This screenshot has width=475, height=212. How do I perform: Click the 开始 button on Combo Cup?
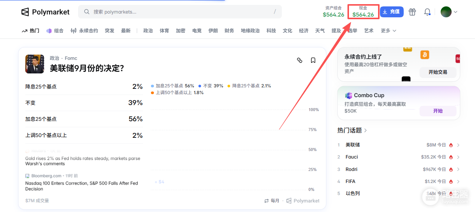click(x=438, y=111)
